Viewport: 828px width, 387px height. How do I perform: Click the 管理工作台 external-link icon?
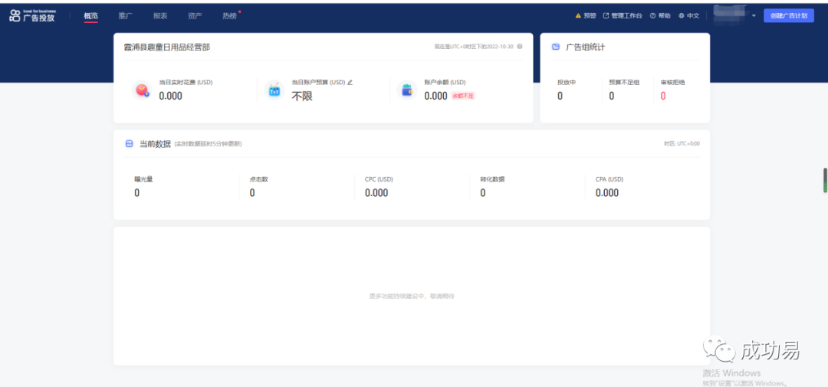click(606, 16)
